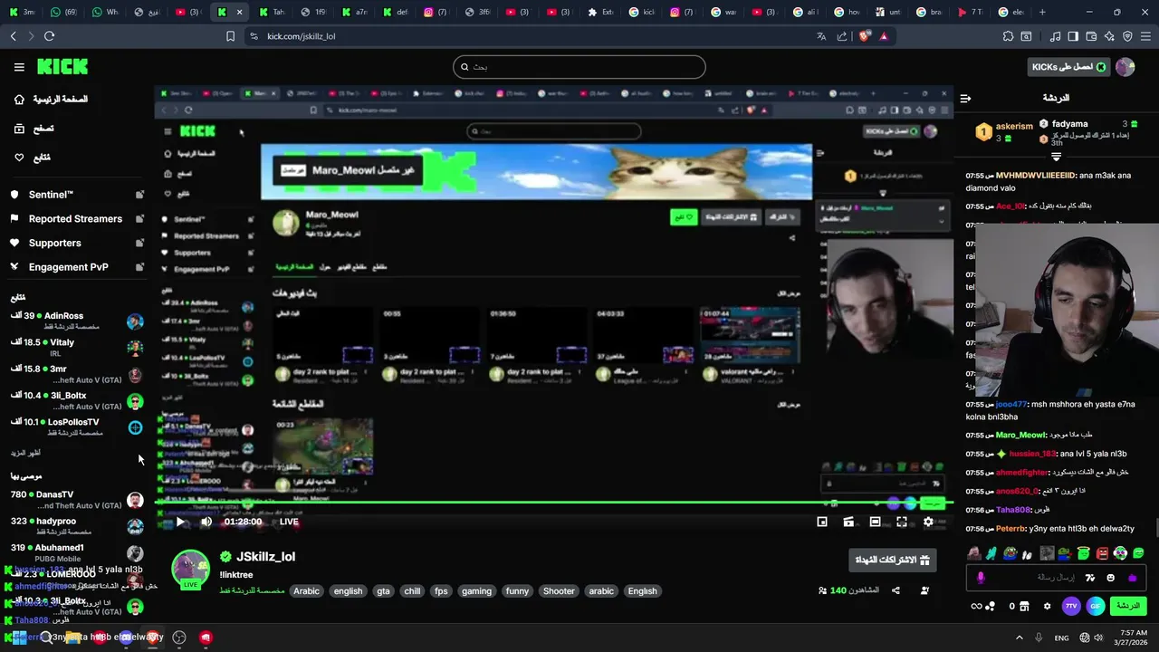Screen dimensions: 1159x652
Task: Select the Shooter stream tag
Action: (x=559, y=591)
